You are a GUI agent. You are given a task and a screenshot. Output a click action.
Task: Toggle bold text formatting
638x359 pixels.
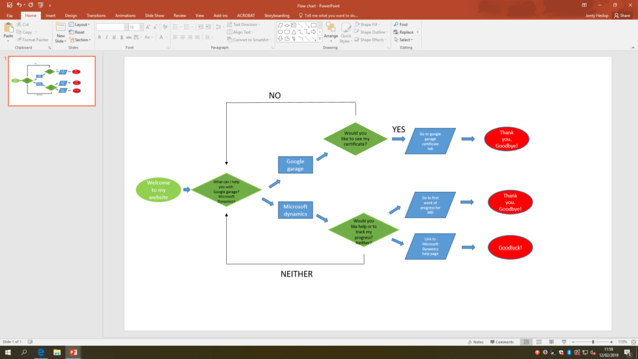click(x=100, y=37)
